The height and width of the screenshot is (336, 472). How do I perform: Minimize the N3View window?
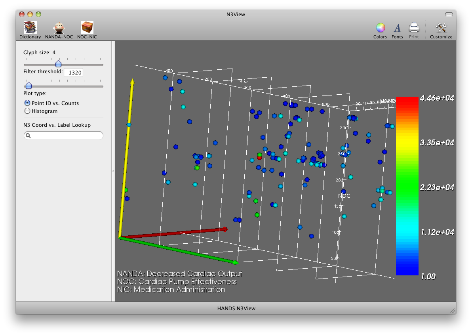(30, 14)
